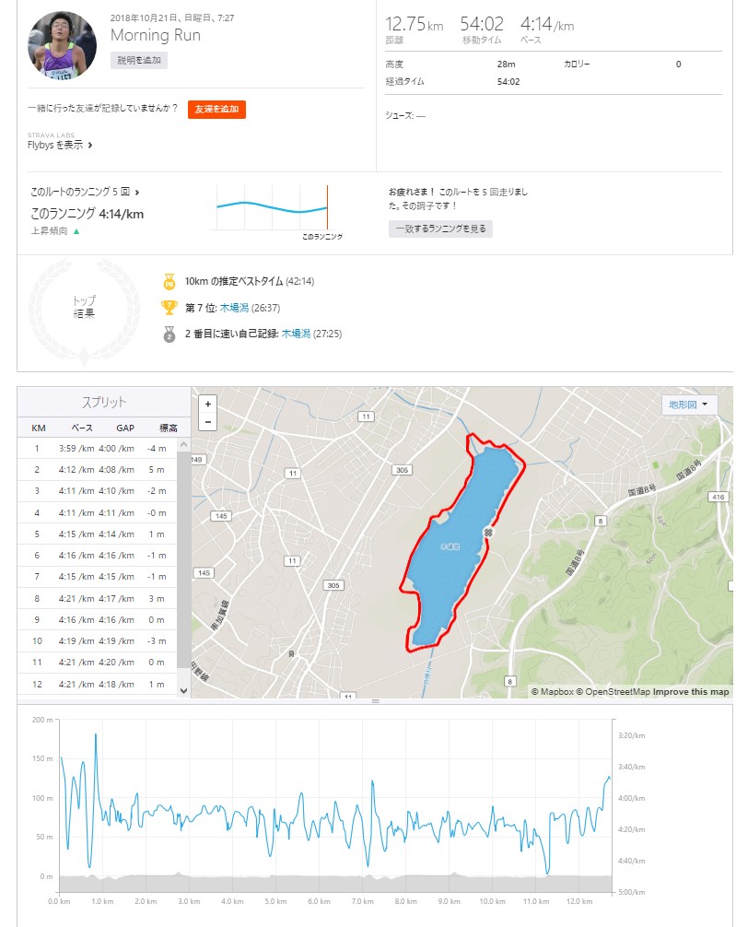736x927 pixels.
Task: Click the route marker on the lake's east shore
Action: (x=488, y=533)
